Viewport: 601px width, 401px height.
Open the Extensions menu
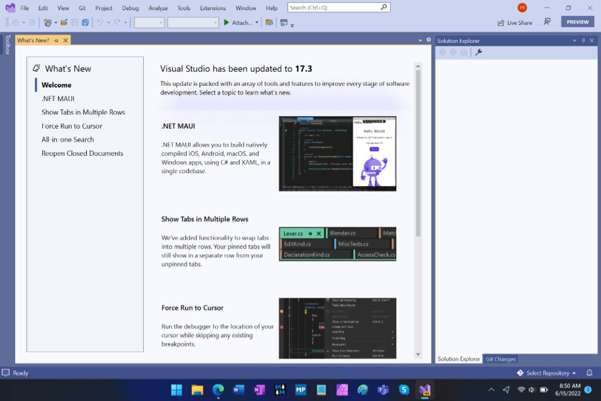(212, 8)
